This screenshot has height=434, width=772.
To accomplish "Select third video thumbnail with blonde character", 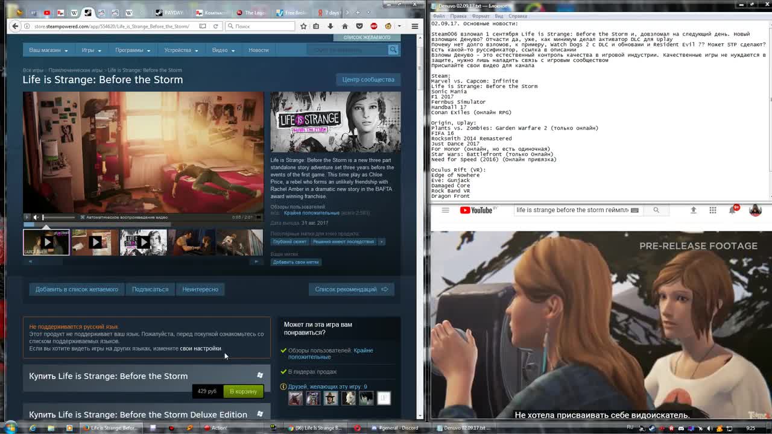I will 143,242.
